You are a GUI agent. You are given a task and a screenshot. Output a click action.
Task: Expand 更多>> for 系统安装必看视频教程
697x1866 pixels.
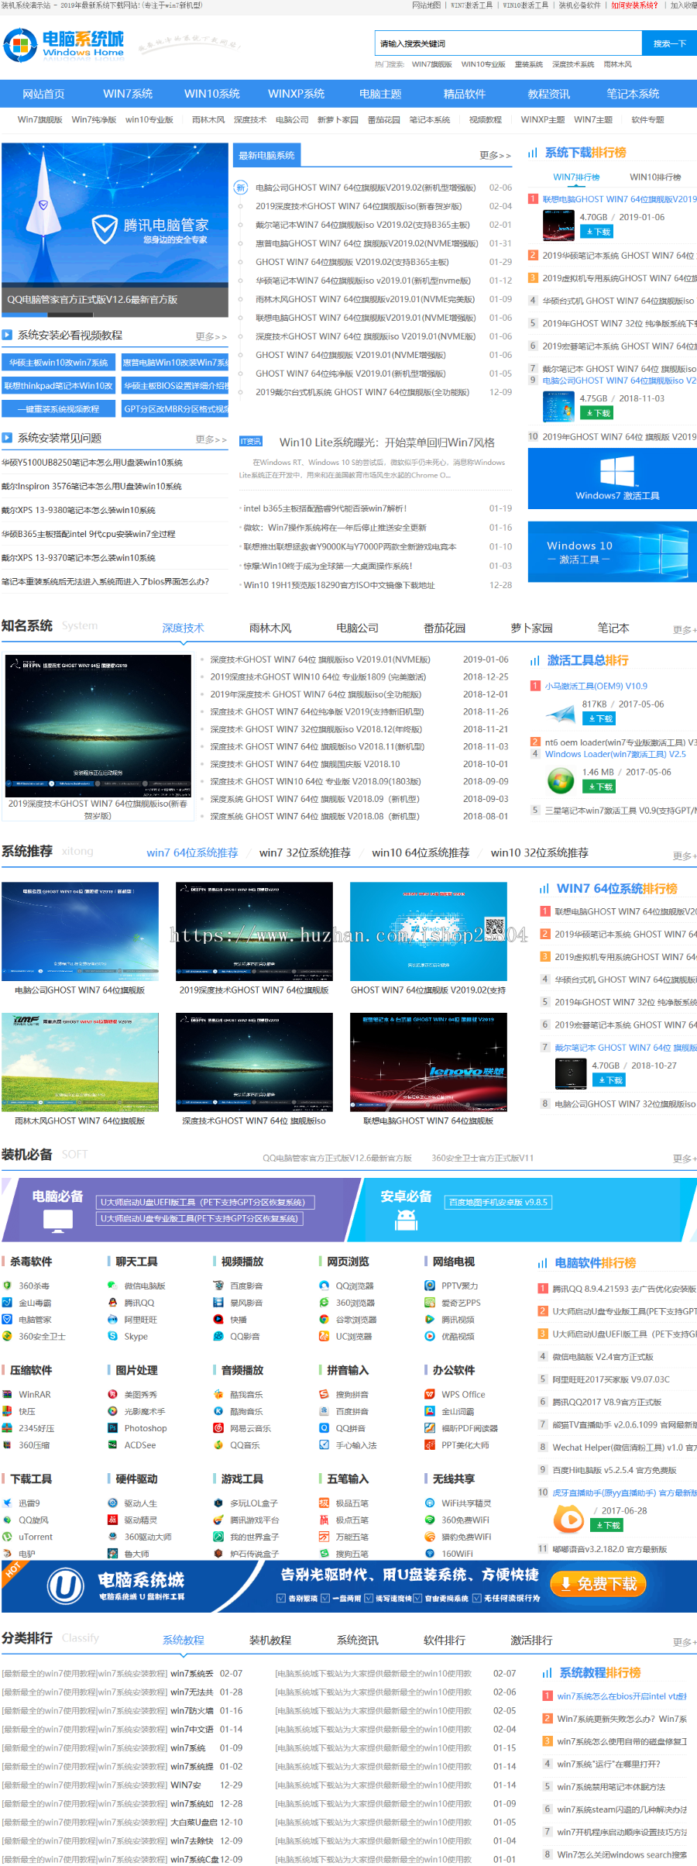pyautogui.click(x=211, y=336)
